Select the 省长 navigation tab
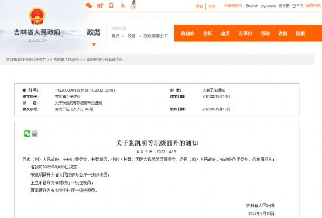The height and width of the screenshot is (218, 322). click(207, 33)
